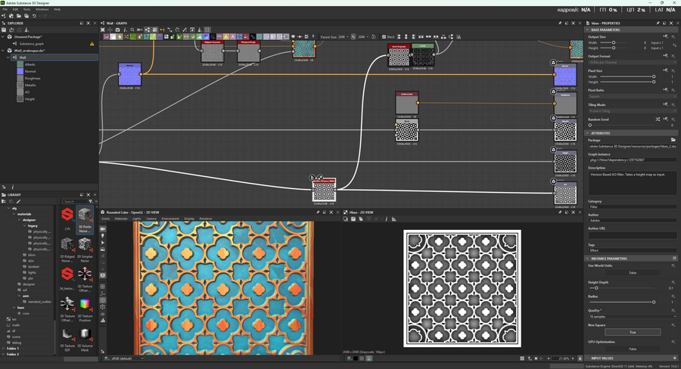
Task: Click the 3D Texture Position icon
Action: click(x=86, y=304)
